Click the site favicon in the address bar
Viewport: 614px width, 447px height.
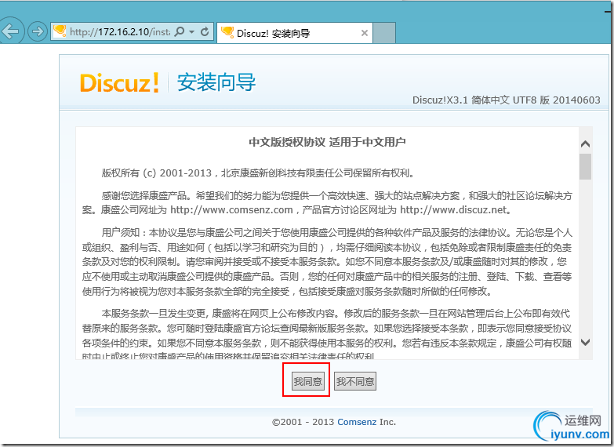pos(60,31)
